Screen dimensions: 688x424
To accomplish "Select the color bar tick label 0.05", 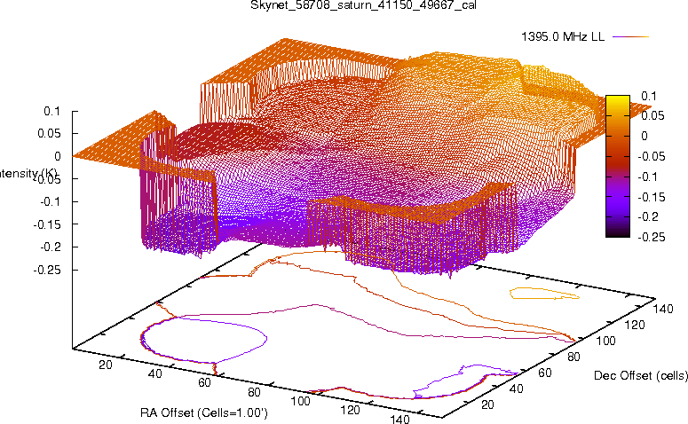I will (652, 115).
